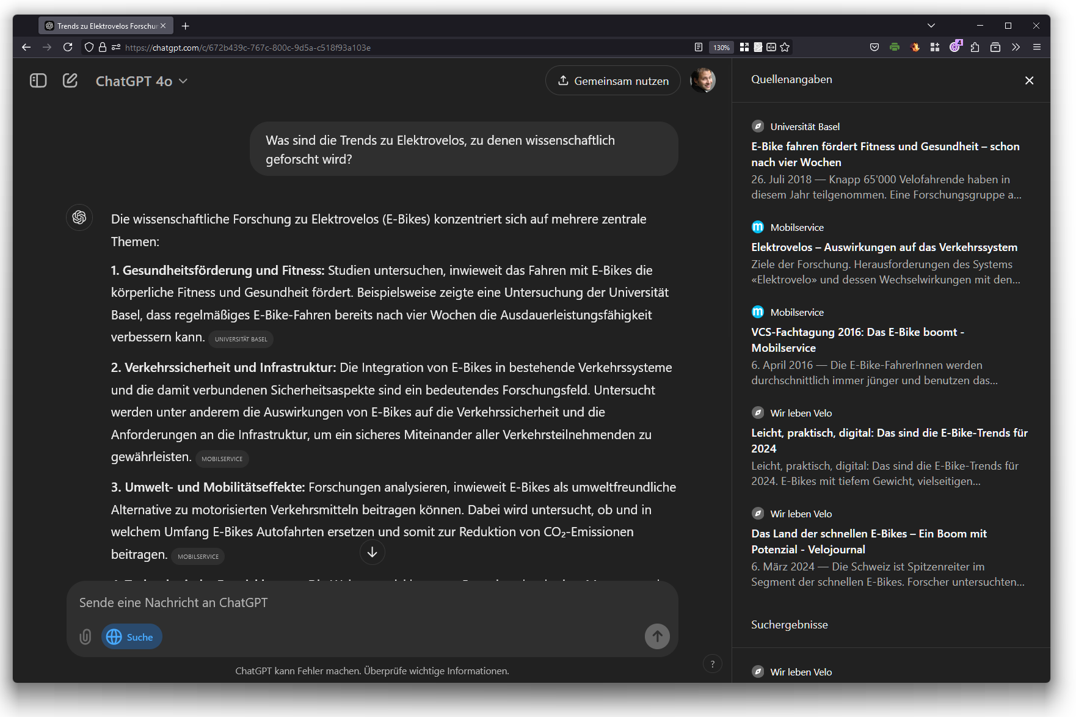Toggle the Suche web search button

pos(131,637)
